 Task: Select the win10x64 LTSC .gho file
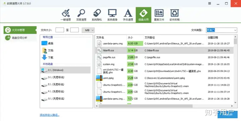pos(164,71)
